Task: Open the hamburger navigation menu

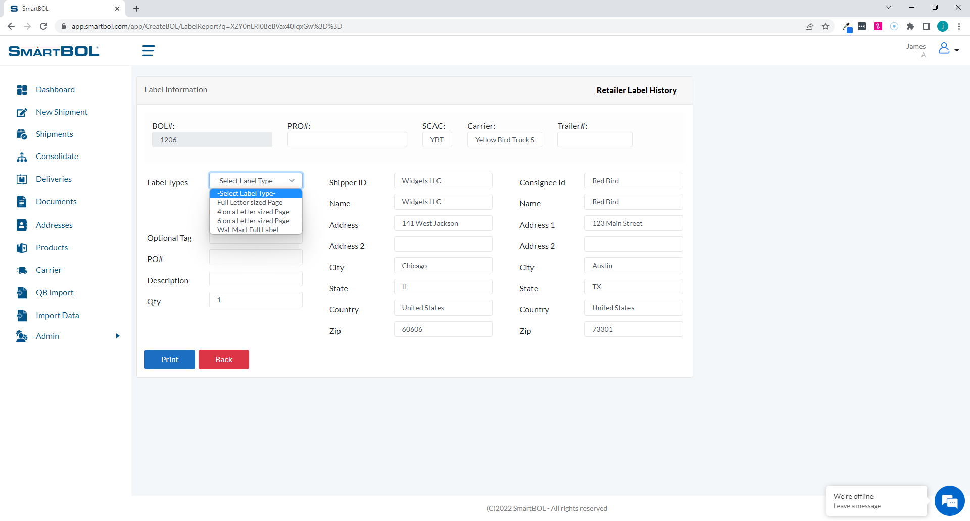Action: pos(148,50)
